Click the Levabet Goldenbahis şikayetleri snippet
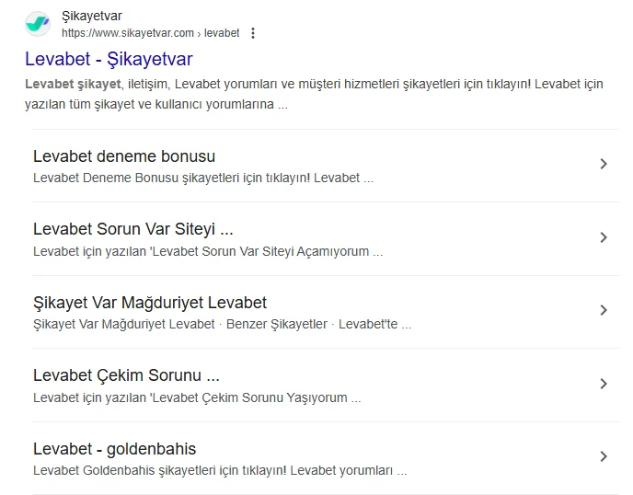Viewport: 633px width, 495px height. tap(220, 471)
